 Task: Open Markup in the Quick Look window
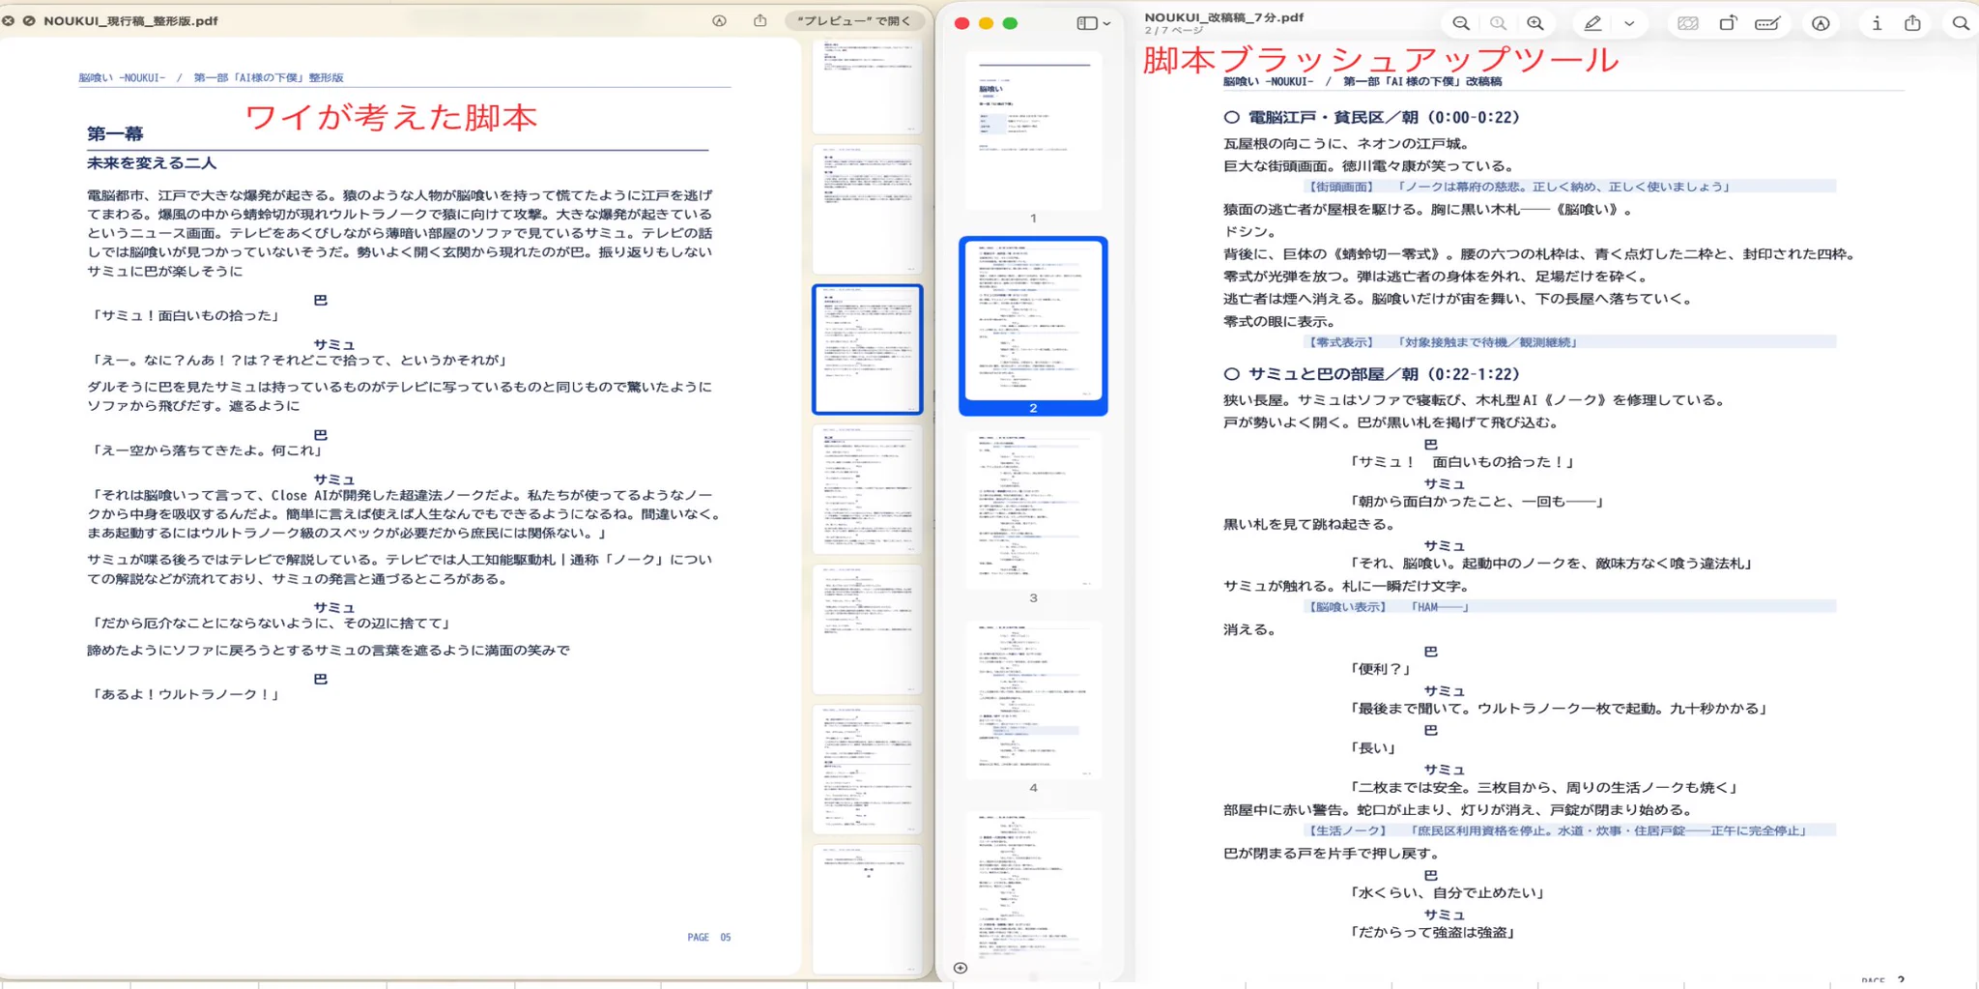tap(719, 20)
